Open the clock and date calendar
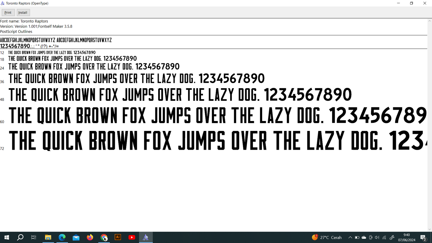432x243 pixels. (x=407, y=237)
